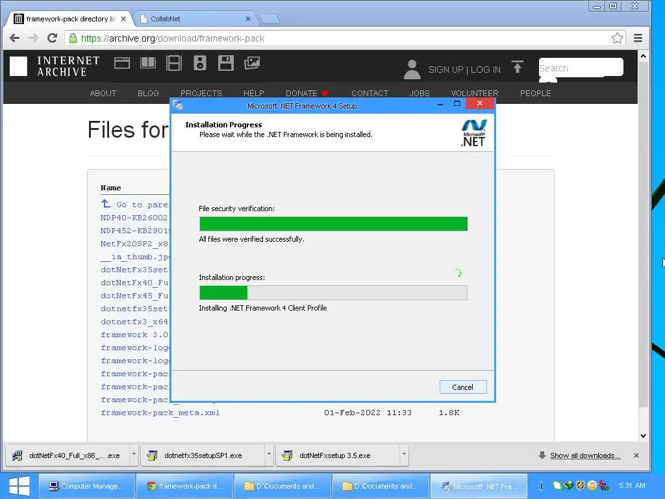The image size is (665, 499).
Task: Click the Internet Archive search field
Action: pyautogui.click(x=581, y=68)
